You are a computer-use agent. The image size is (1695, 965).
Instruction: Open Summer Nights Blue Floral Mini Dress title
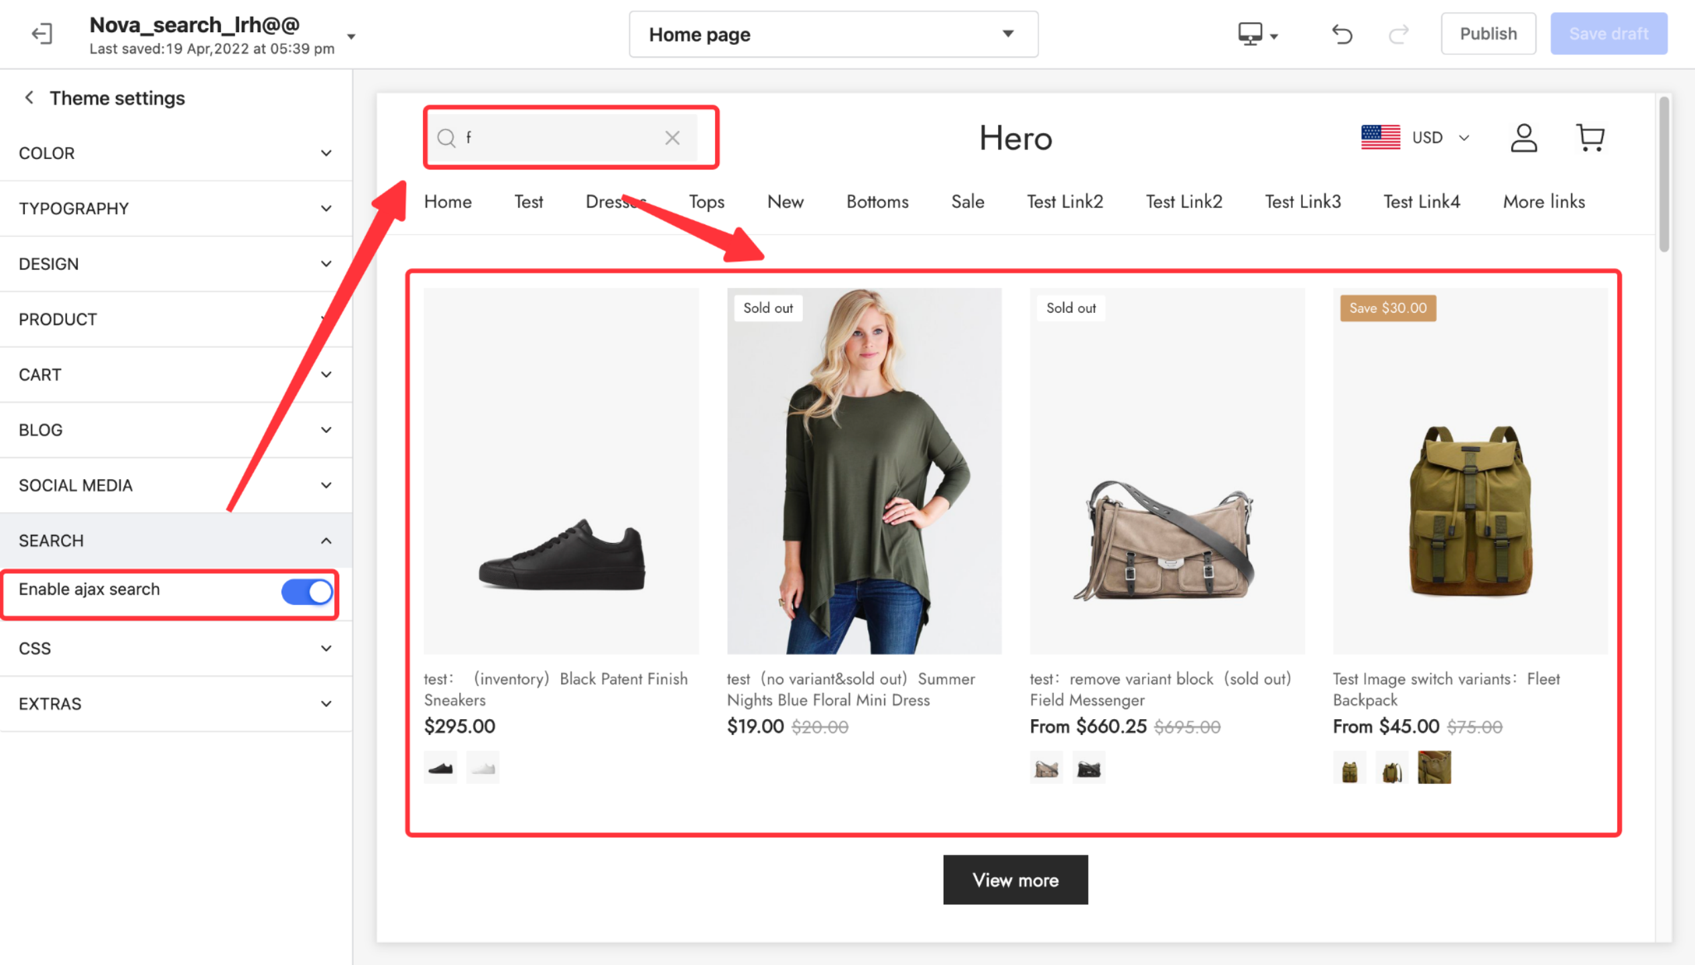pos(851,690)
